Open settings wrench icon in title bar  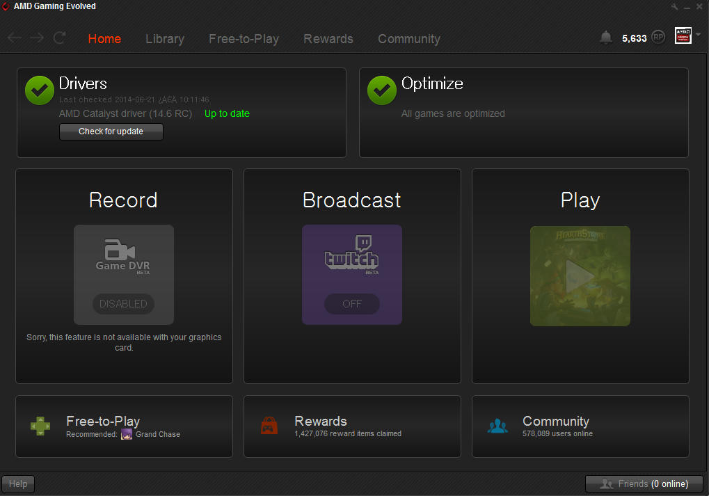coord(675,6)
